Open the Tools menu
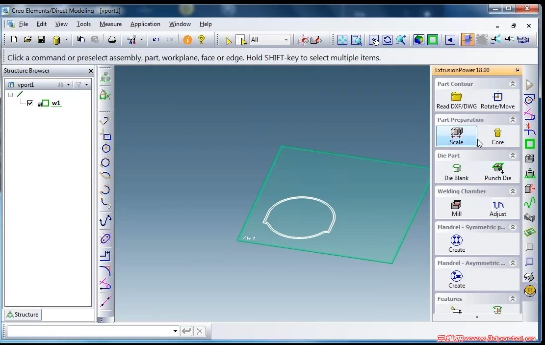Screen dimensions: 545x345 [x=83, y=24]
